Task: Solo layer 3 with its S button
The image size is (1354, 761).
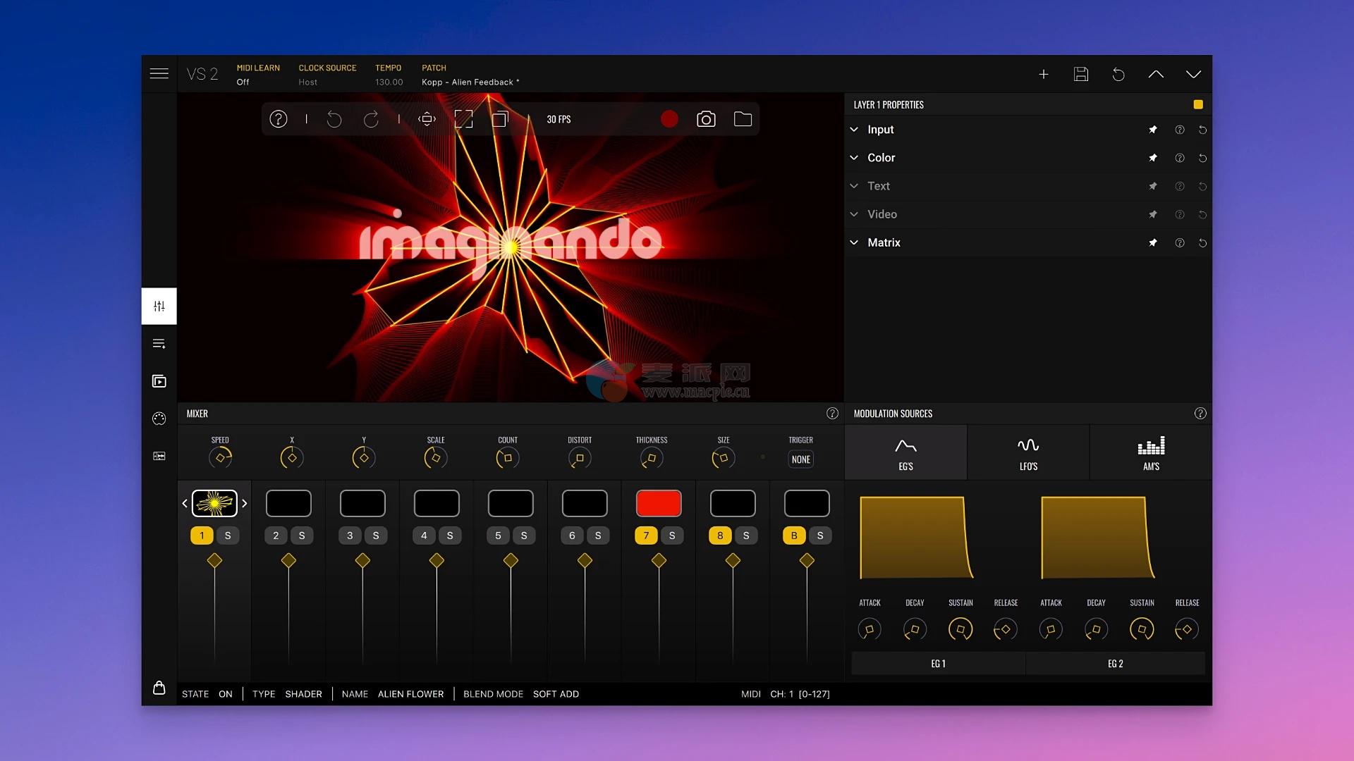Action: (376, 536)
